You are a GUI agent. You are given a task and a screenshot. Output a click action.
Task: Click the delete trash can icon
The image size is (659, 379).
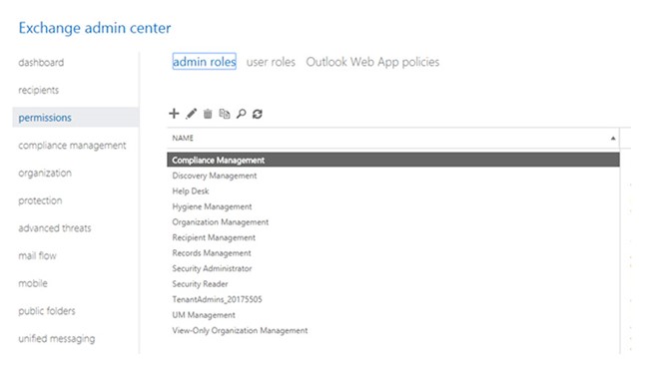[208, 114]
